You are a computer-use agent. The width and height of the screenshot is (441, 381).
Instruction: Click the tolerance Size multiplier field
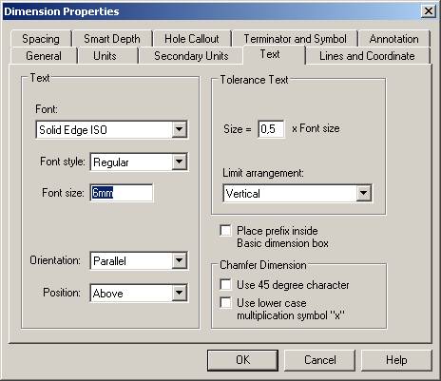271,128
